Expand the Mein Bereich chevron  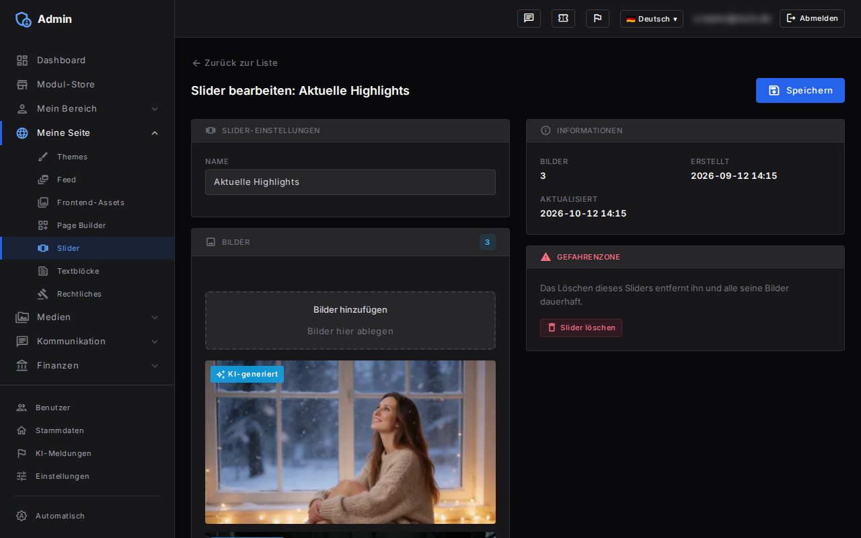point(155,109)
